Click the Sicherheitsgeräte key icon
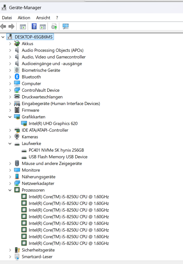Viewport: 183px width, 264px height. click(x=17, y=250)
